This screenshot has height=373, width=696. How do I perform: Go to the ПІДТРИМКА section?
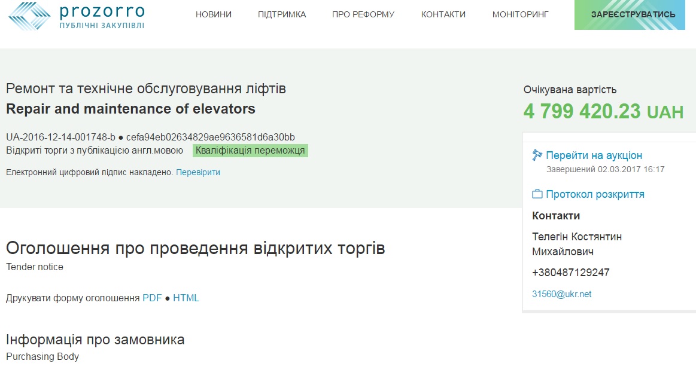coord(282,14)
